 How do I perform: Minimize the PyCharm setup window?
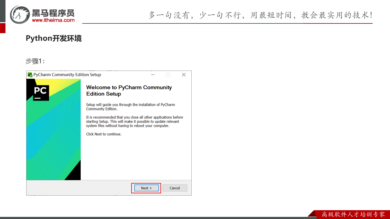tap(152, 75)
